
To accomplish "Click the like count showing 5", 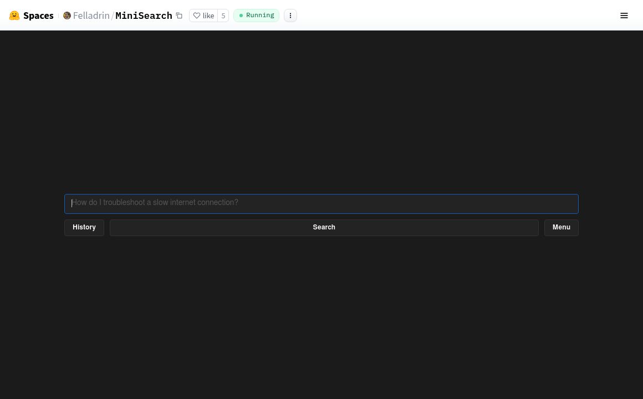I will coord(223,16).
